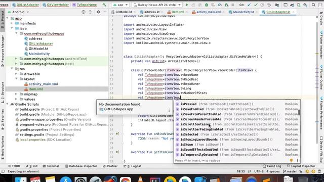Open the Project panel settings gear
The image size is (324, 182).
[98, 12]
